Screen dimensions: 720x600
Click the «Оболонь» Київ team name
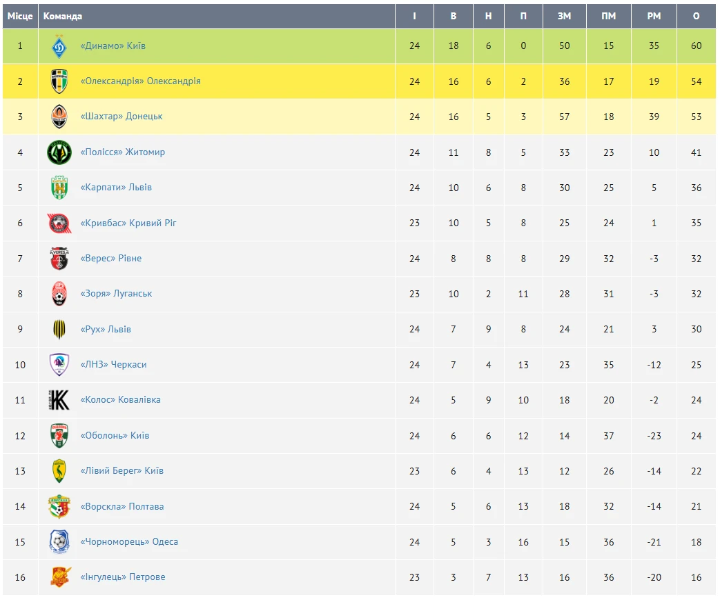pyautogui.click(x=115, y=435)
